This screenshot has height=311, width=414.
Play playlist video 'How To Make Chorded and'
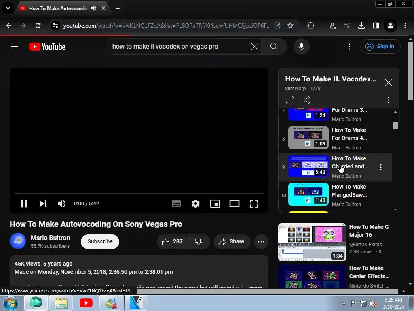click(335, 167)
